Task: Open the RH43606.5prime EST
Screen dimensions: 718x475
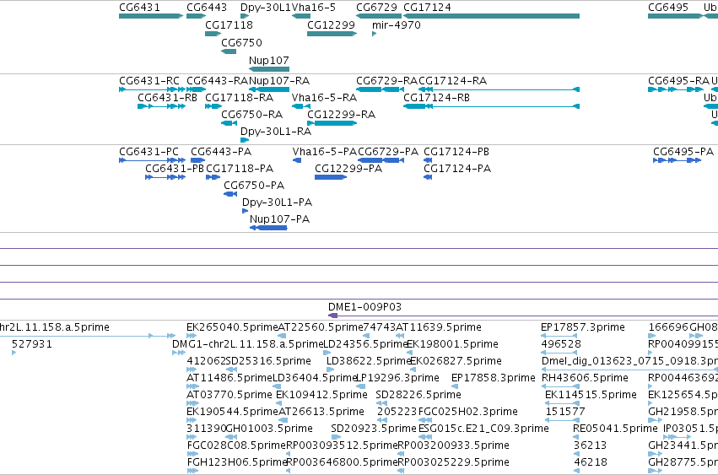Action: 559,386
